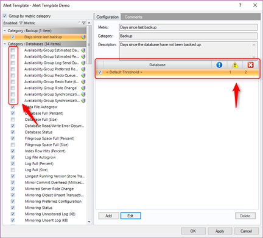Click the filter icon on Metric column

coord(83,23)
